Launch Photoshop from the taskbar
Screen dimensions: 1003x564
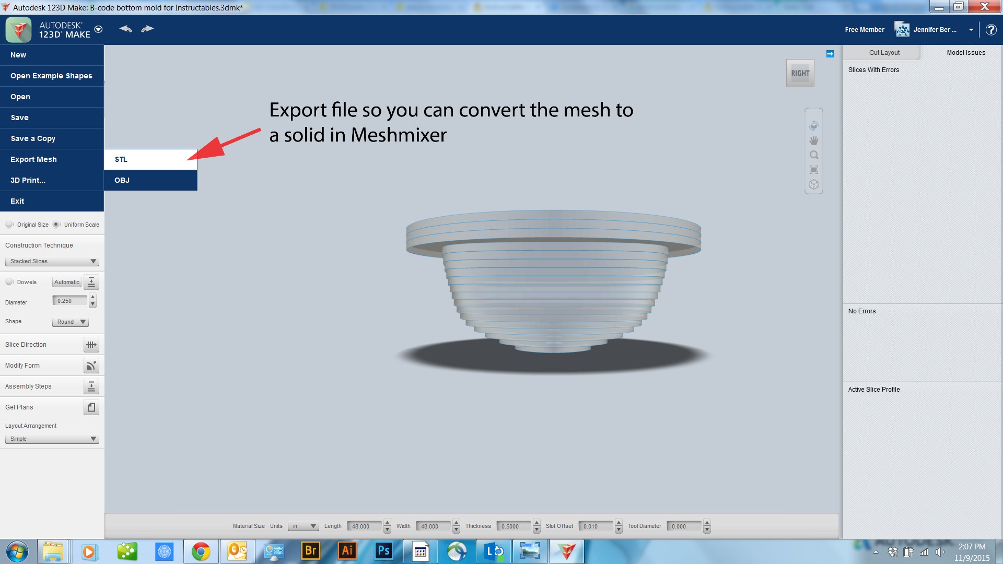pyautogui.click(x=383, y=551)
